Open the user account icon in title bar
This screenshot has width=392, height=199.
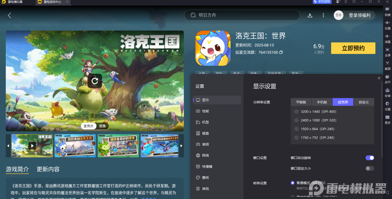pos(337,2)
